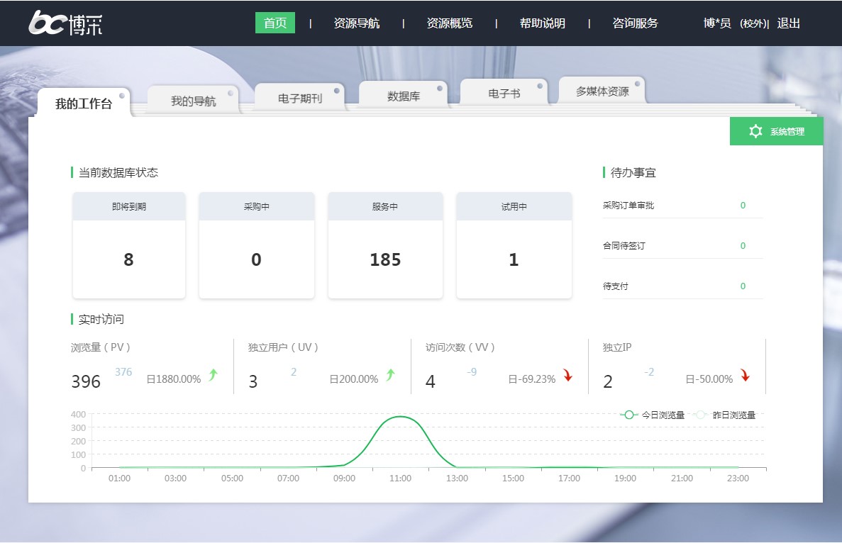Open the 采购订单审批 pending item
This screenshot has width=842, height=543.
(x=628, y=206)
